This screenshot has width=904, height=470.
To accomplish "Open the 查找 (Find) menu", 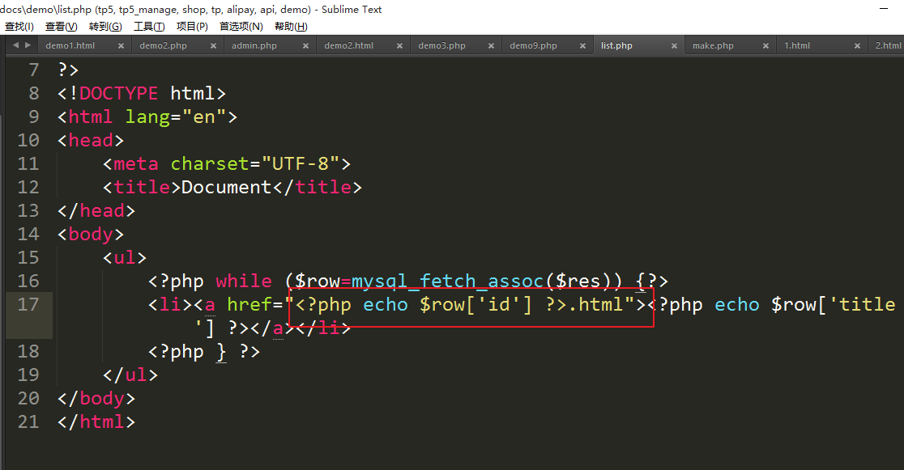I will (19, 27).
